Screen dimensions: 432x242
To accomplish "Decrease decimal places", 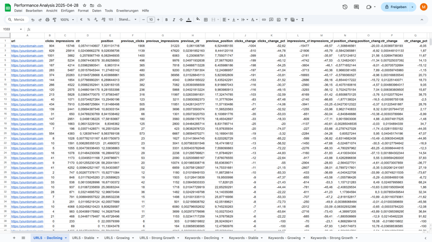I will (x=96, y=20).
